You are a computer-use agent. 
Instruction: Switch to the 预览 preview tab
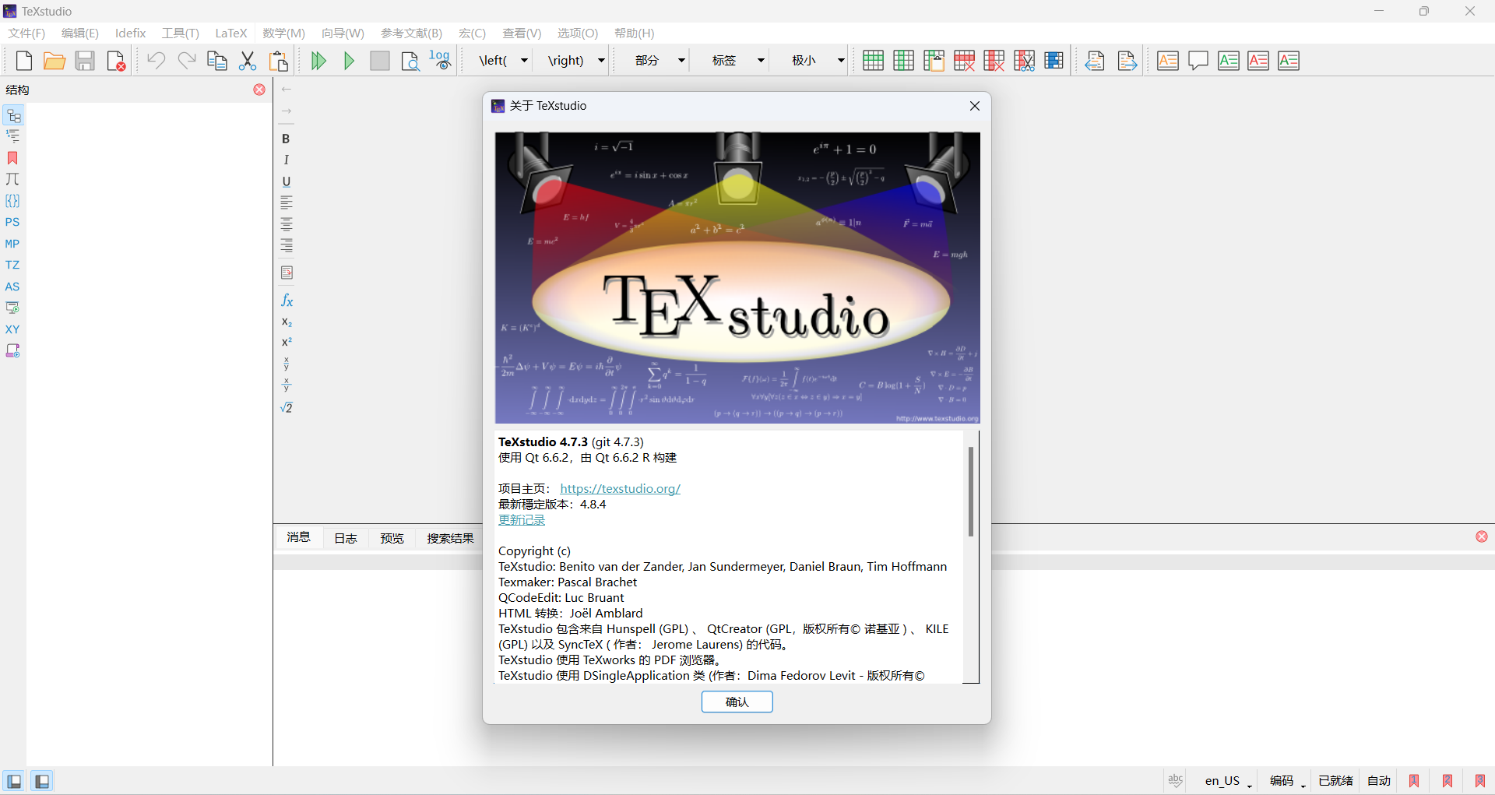click(x=392, y=538)
